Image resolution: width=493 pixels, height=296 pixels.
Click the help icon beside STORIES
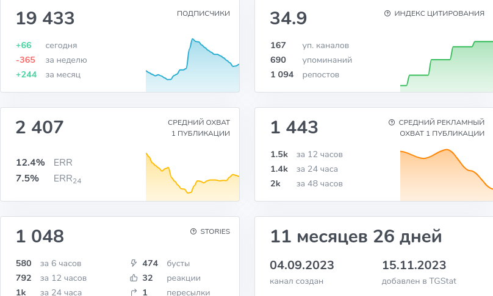point(193,231)
